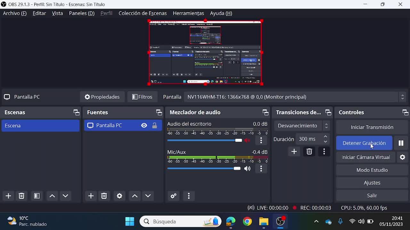Open the Colección de Escenas menu
410x230 pixels.
[x=143, y=13]
